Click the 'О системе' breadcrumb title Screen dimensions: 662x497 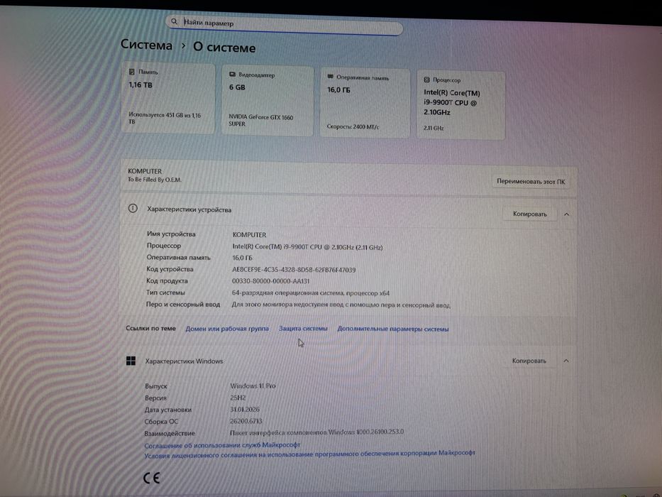[224, 48]
